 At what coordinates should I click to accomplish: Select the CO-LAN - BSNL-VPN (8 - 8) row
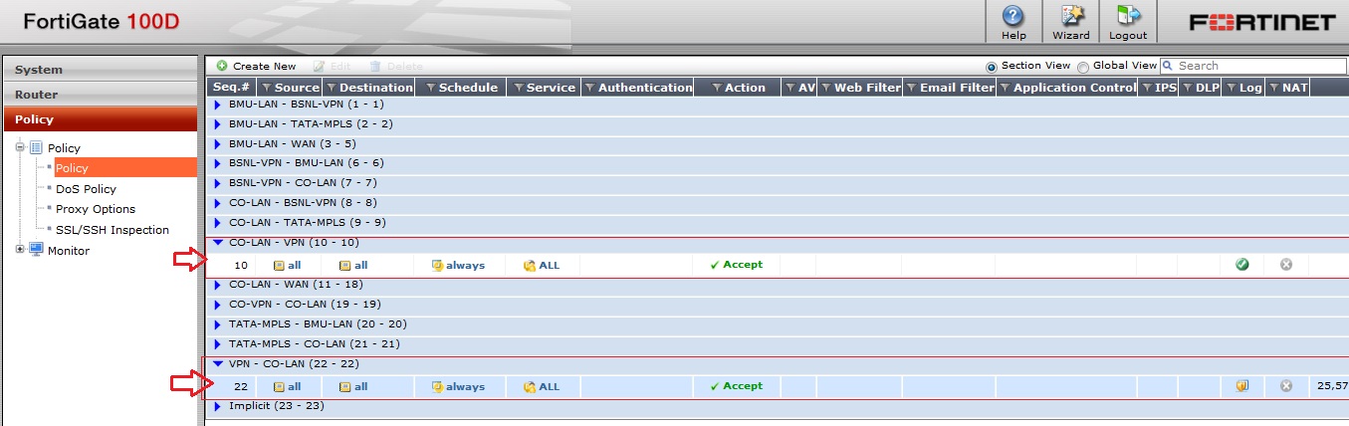(777, 203)
